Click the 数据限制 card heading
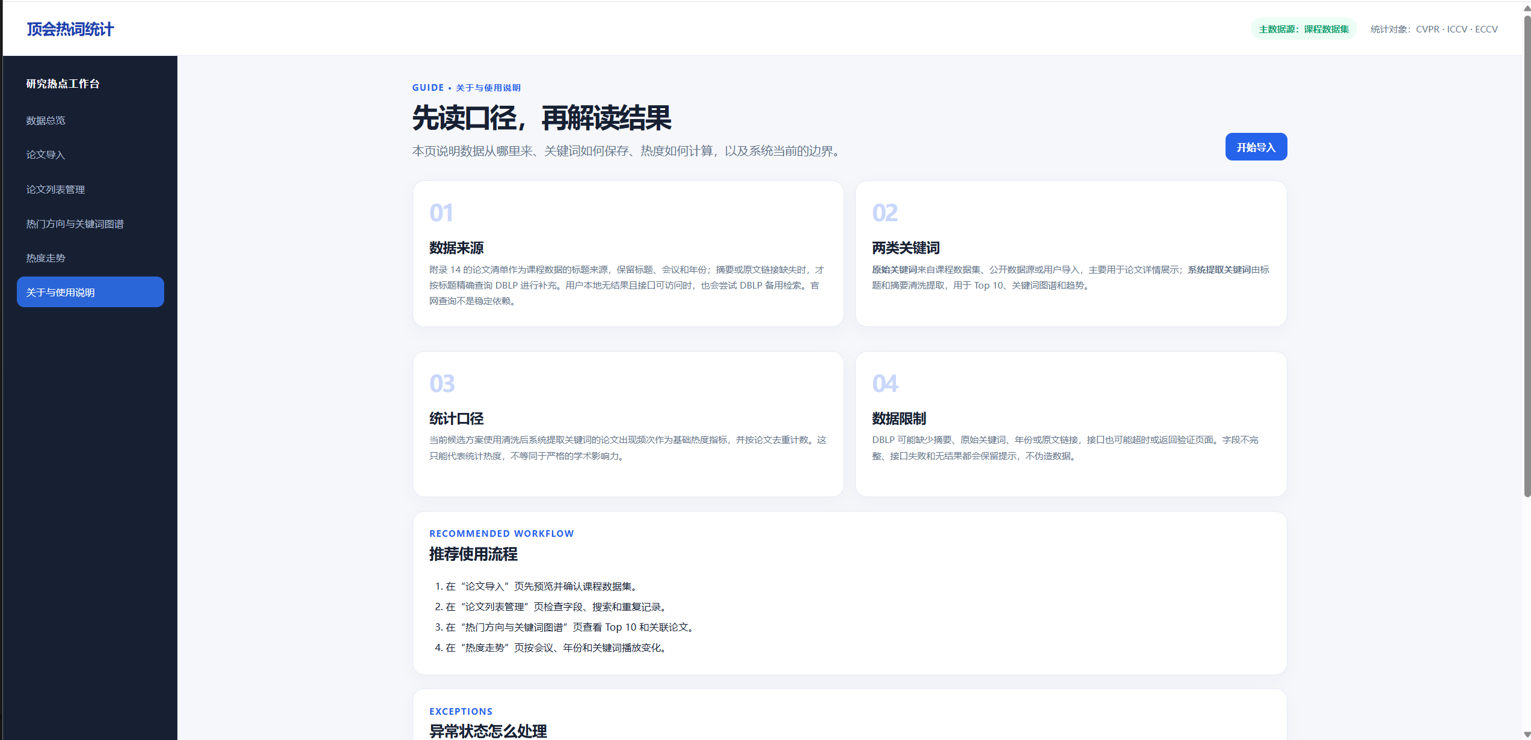Viewport: 1531px width, 740px height. 899,418
